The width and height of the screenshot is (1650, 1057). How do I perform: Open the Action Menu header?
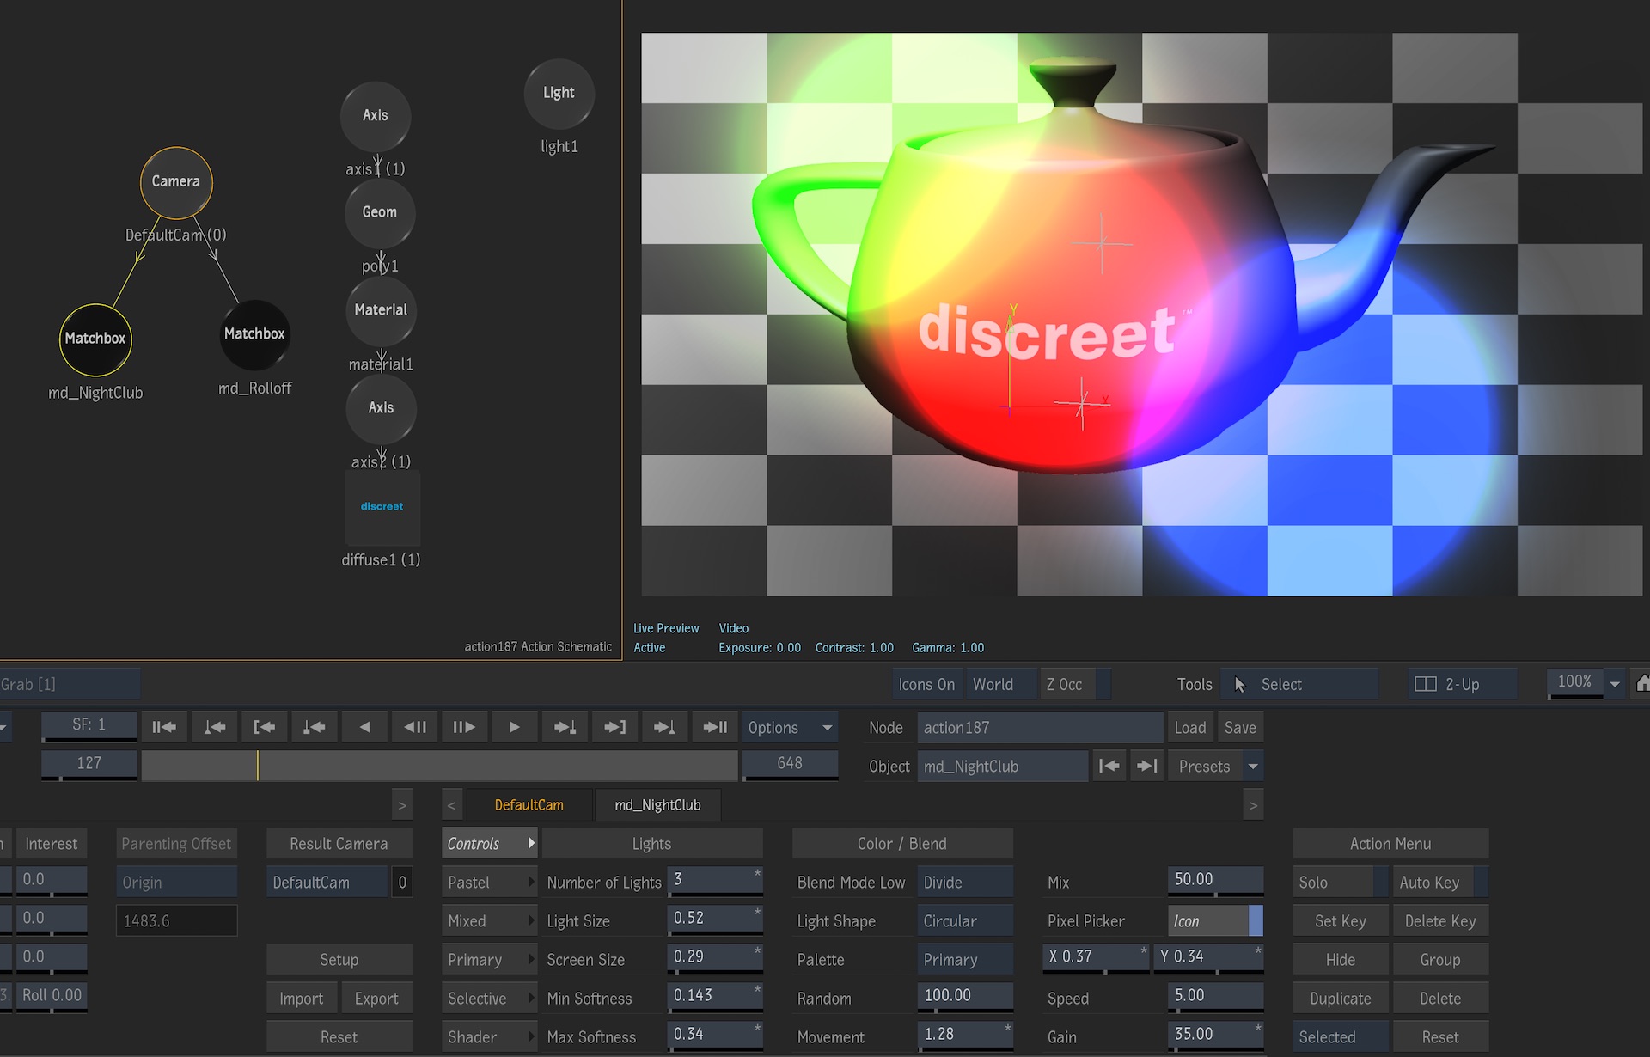[1390, 843]
